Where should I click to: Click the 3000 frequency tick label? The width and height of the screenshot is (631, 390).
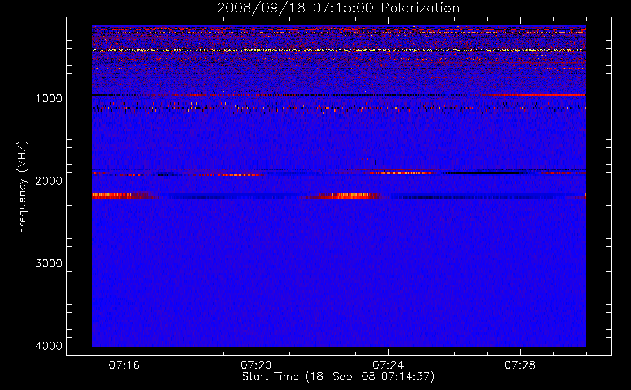(49, 263)
